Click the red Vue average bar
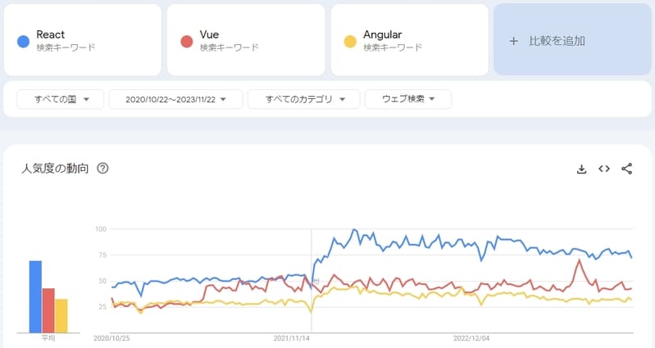655x348 pixels. point(48,310)
